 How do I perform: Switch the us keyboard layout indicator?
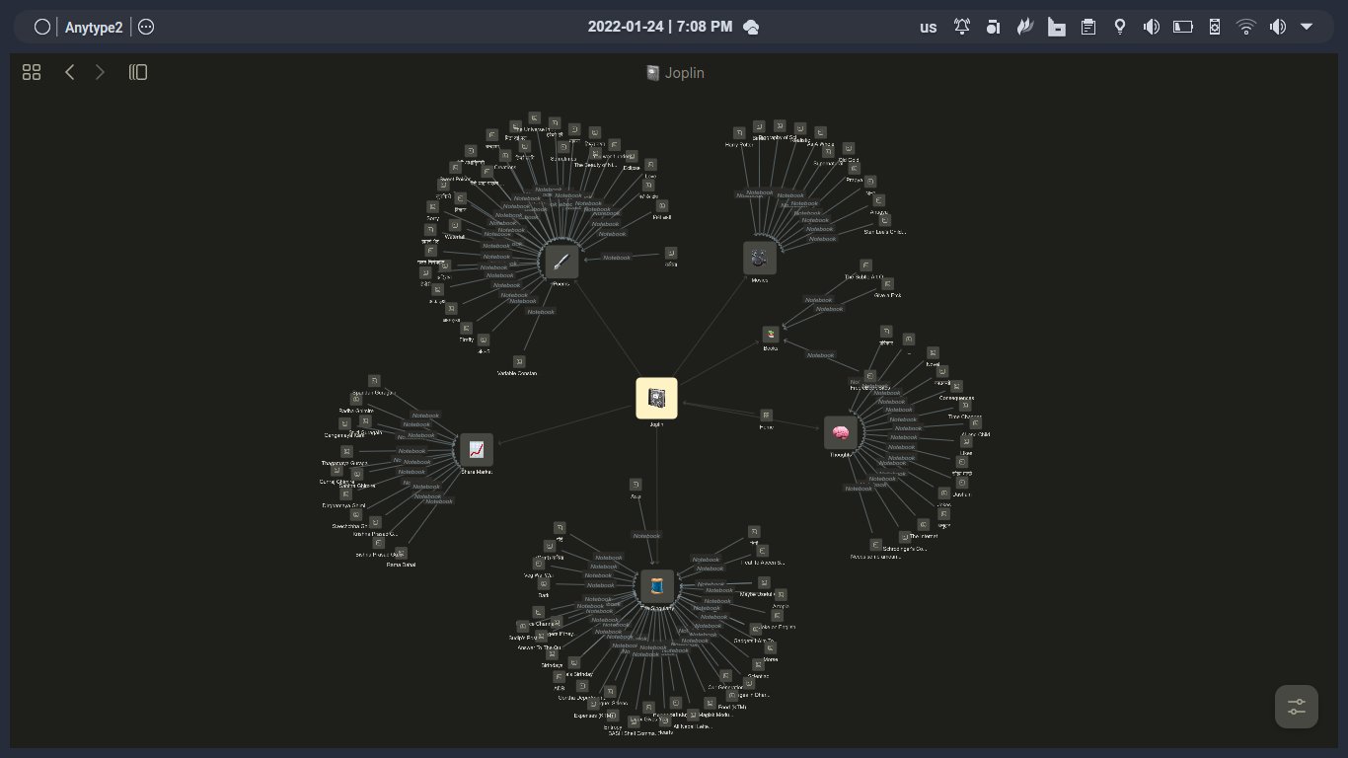928,27
